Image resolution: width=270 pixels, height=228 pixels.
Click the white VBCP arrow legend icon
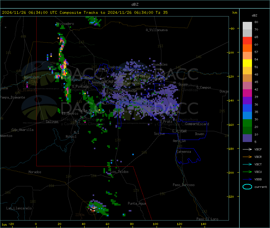tap(247, 149)
